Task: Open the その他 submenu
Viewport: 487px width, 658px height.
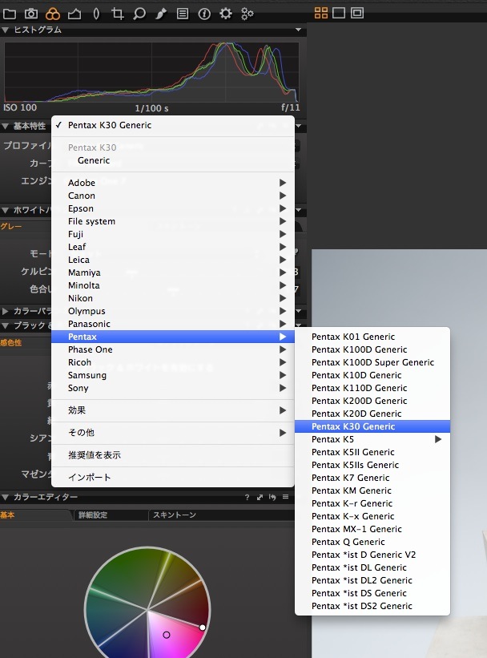Action: tap(173, 433)
